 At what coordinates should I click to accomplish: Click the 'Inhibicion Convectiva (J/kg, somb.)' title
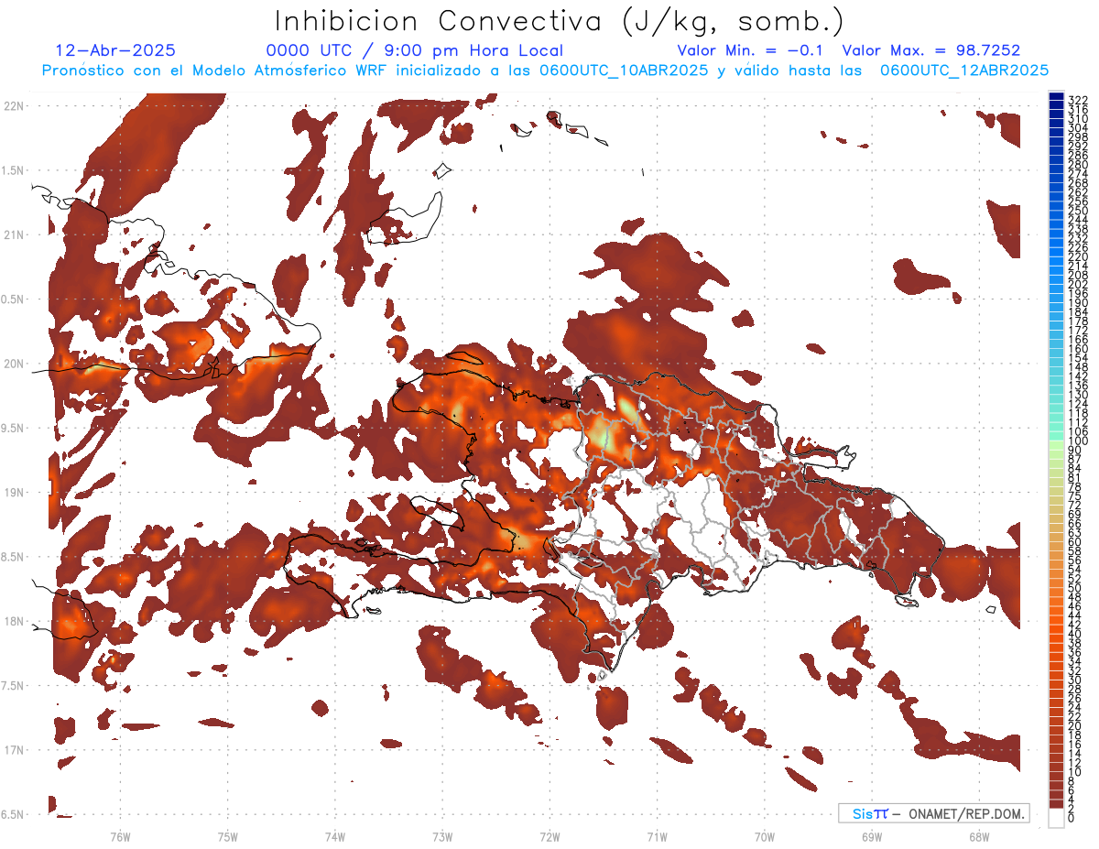560,21
